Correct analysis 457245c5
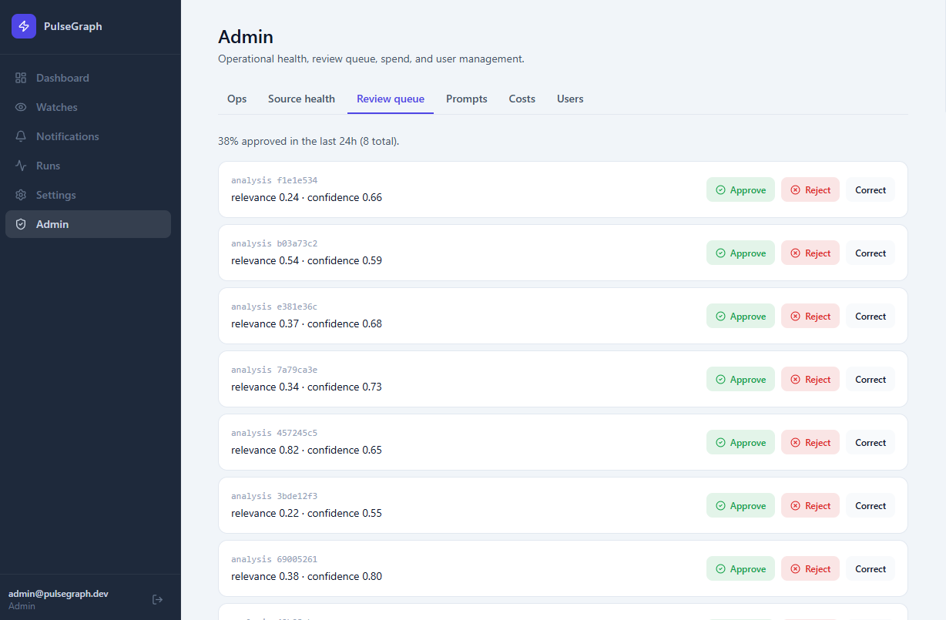 tap(871, 442)
